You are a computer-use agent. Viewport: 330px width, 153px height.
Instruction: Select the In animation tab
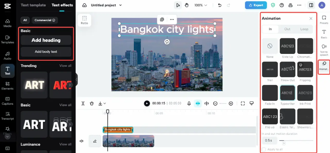pos(270,29)
